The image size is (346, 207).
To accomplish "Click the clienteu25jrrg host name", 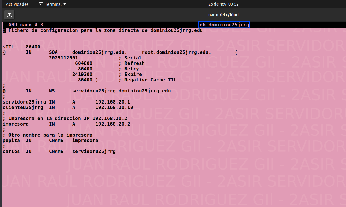I will [x=23, y=108].
